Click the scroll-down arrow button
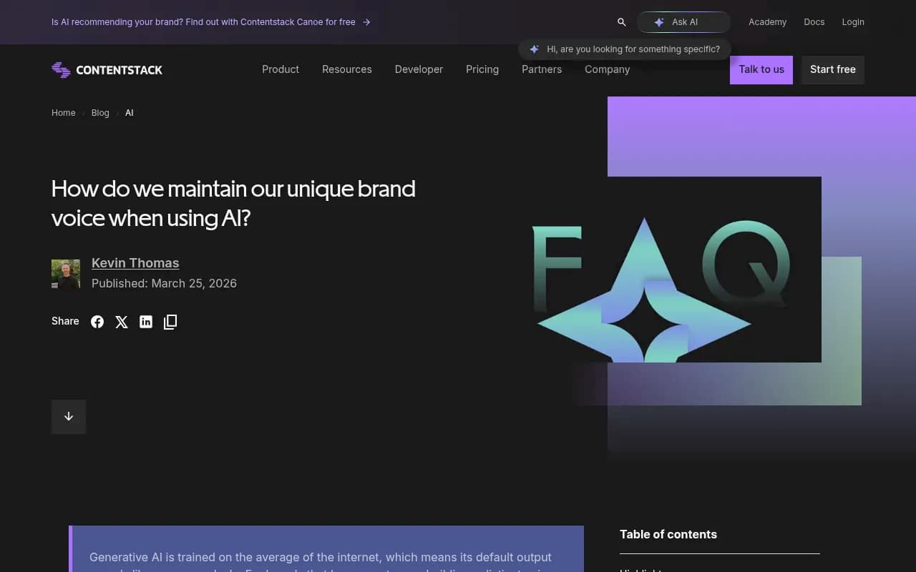The image size is (916, 572). (x=69, y=417)
